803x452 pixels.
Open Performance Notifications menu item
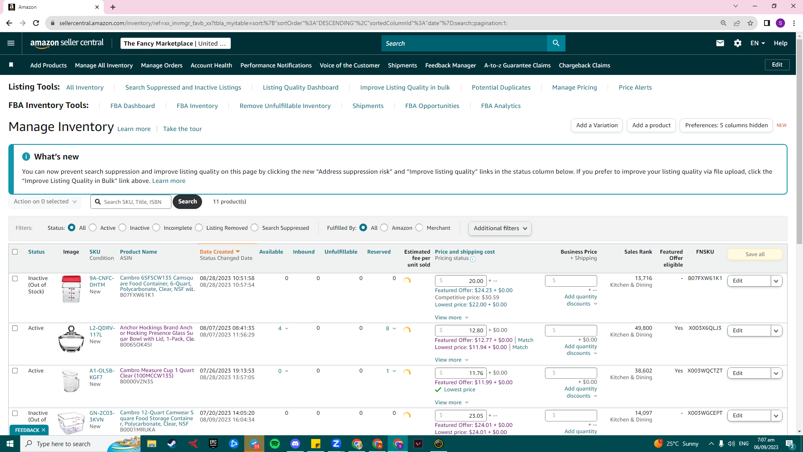(276, 65)
